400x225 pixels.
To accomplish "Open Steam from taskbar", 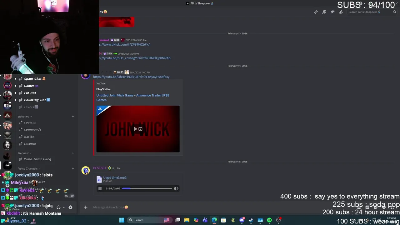I will (251, 220).
